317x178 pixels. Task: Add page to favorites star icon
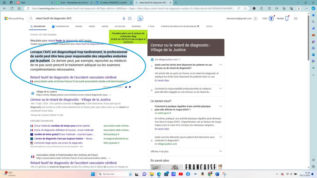click(245, 9)
